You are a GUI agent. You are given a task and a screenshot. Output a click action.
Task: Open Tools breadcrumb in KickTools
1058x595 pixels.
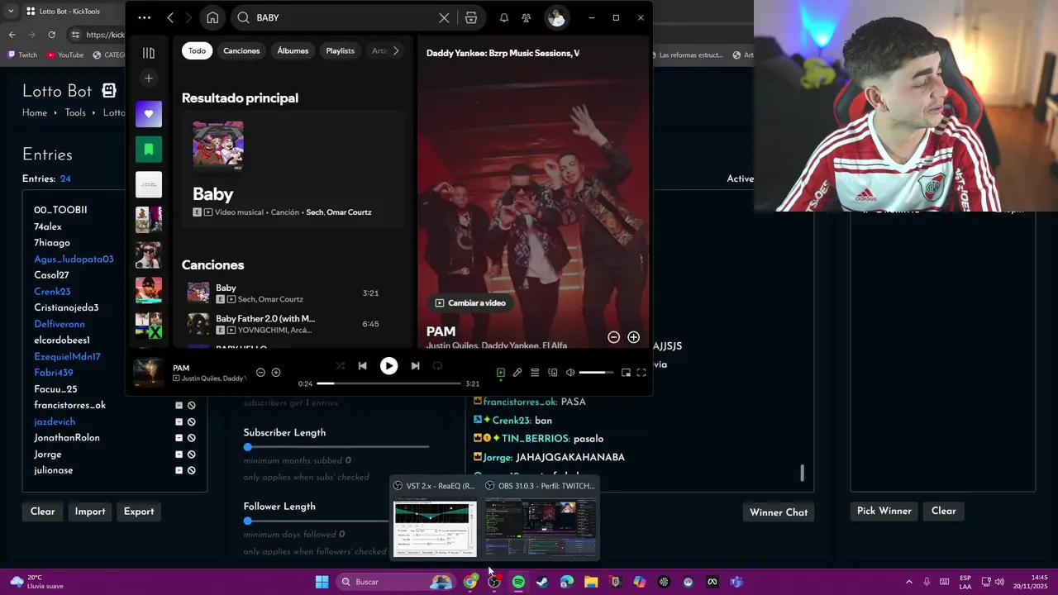click(x=75, y=113)
